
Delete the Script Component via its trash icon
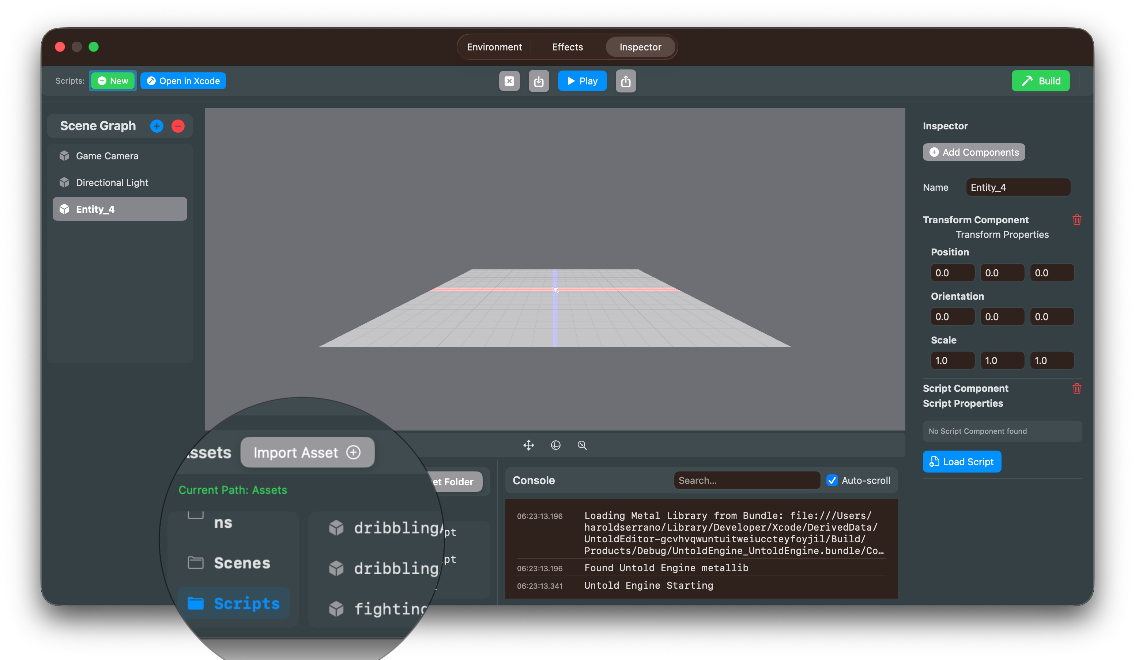tap(1077, 388)
